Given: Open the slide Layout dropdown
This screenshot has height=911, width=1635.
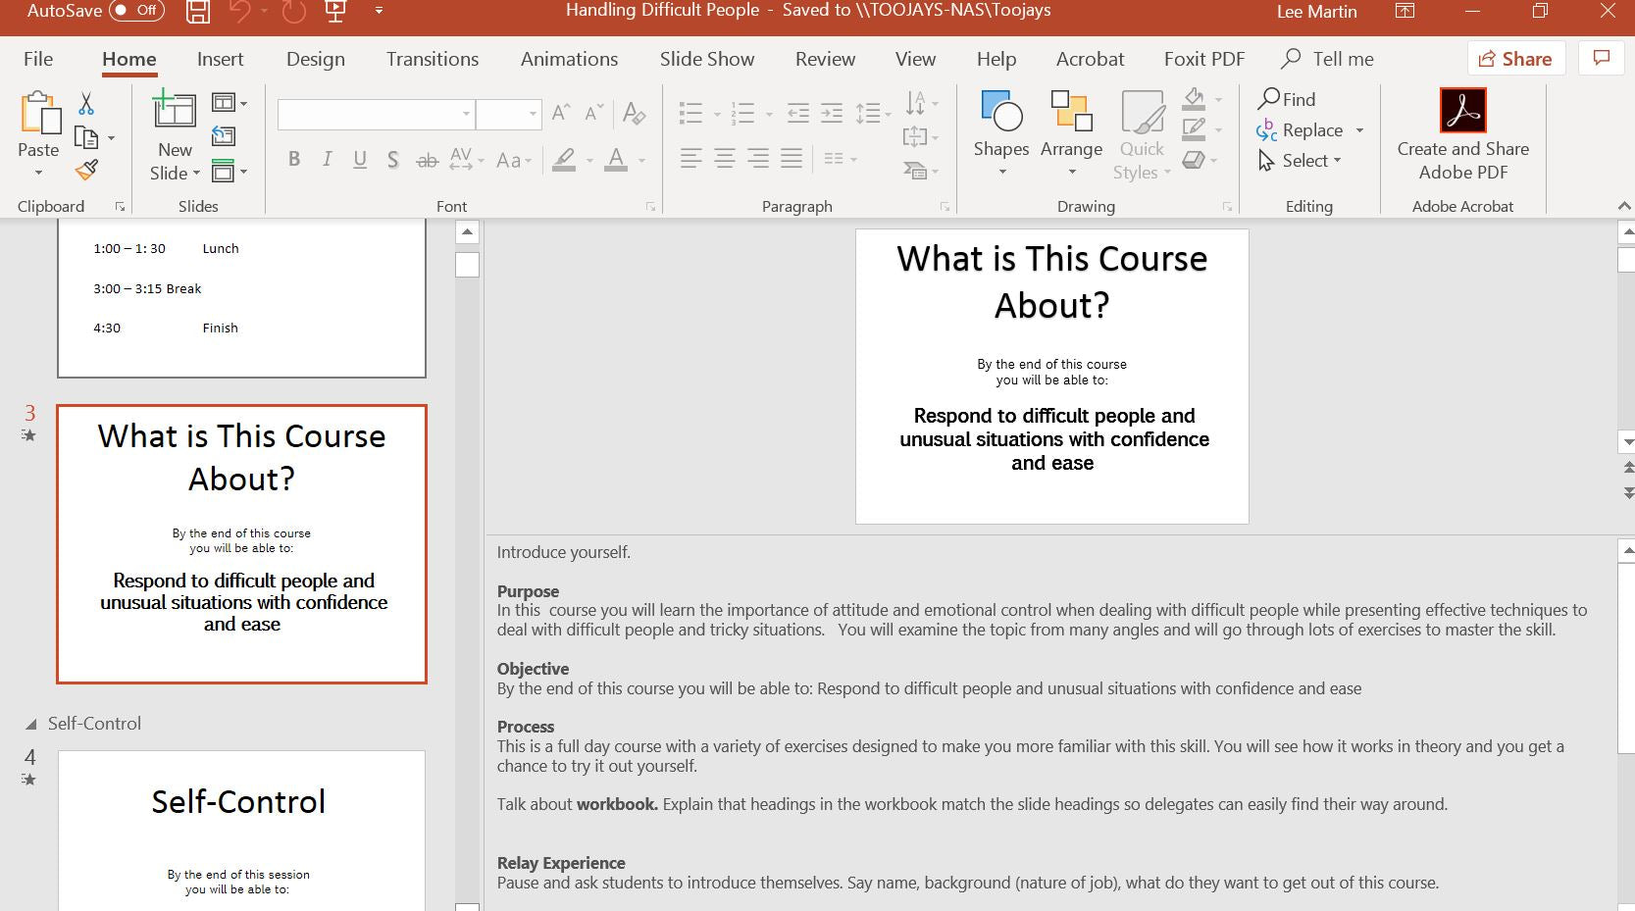Looking at the screenshot, I should [x=229, y=103].
